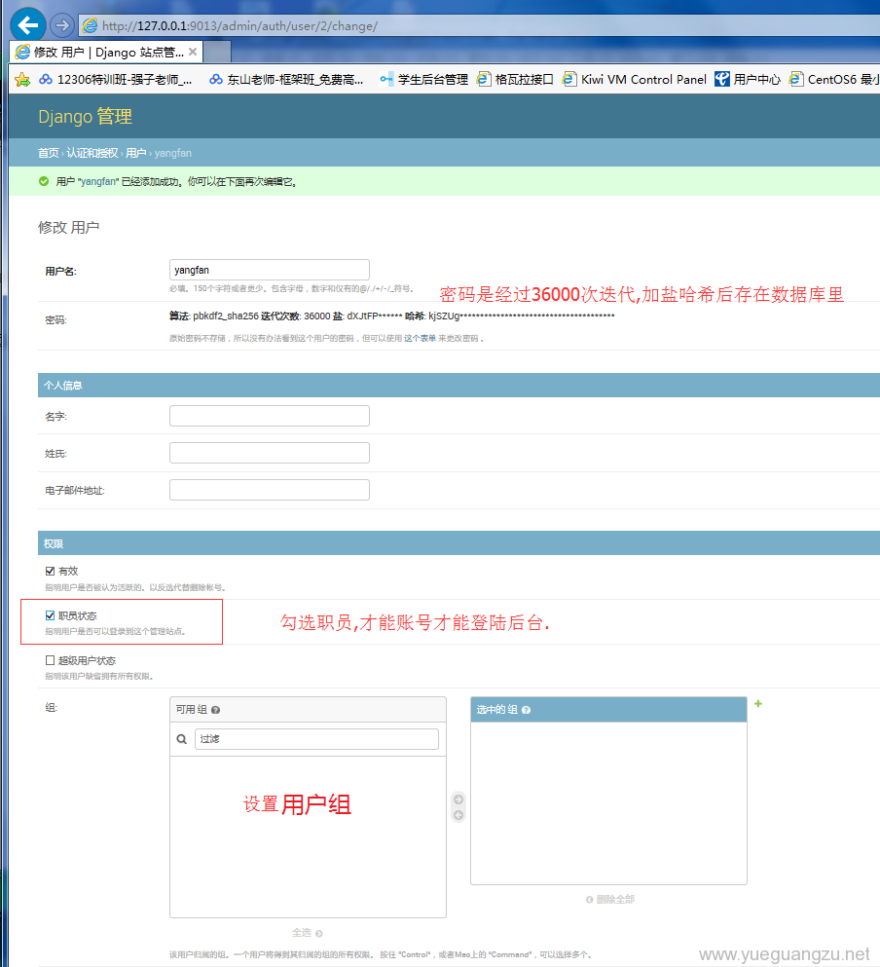Click the 用户名 input field
This screenshot has width=880, height=967.
pos(270,270)
